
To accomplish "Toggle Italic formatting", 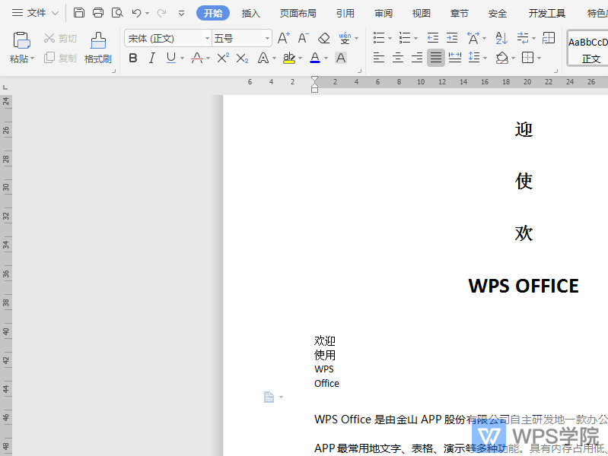I will (x=151, y=58).
